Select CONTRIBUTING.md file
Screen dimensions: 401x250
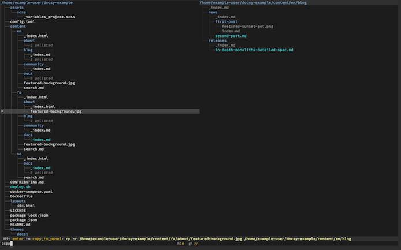[x=27, y=182]
